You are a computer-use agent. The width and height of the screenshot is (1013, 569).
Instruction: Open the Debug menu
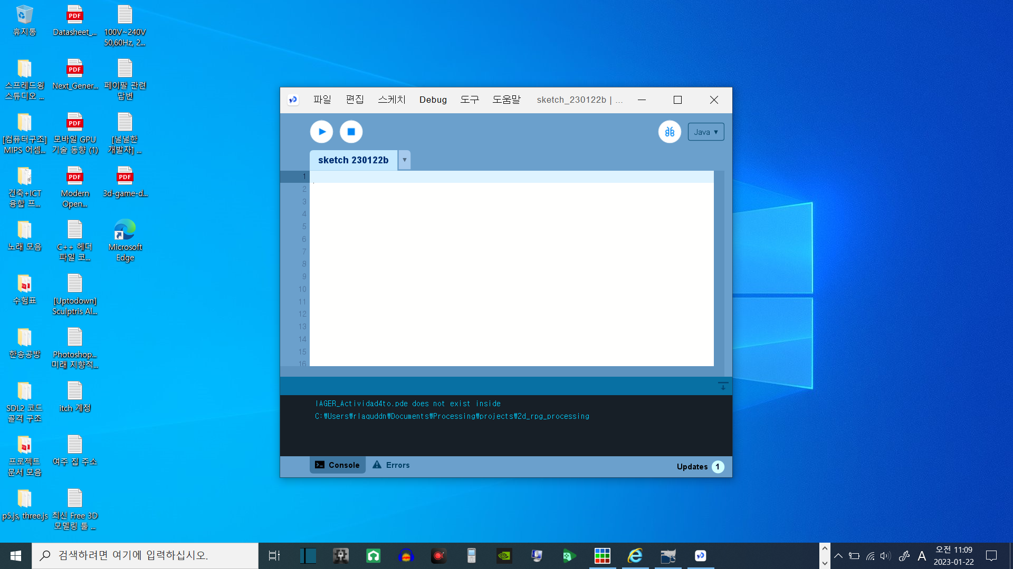coord(433,100)
